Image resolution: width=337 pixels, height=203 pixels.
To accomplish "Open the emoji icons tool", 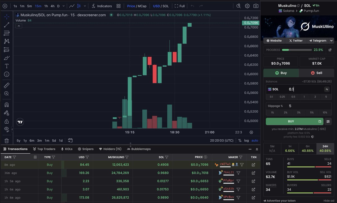I will pyautogui.click(x=7, y=74).
